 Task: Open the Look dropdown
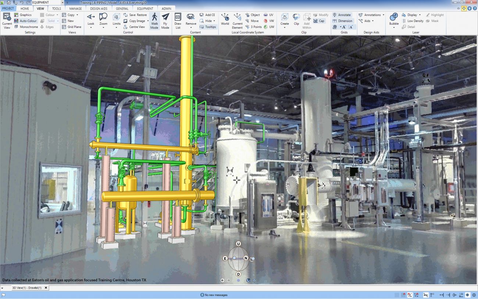[x=90, y=21]
